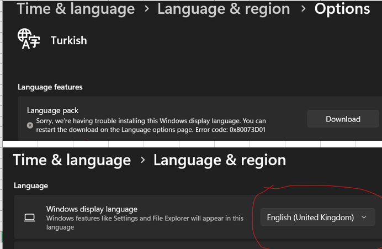
Task: Click the Language section heading
Action: [31, 186]
